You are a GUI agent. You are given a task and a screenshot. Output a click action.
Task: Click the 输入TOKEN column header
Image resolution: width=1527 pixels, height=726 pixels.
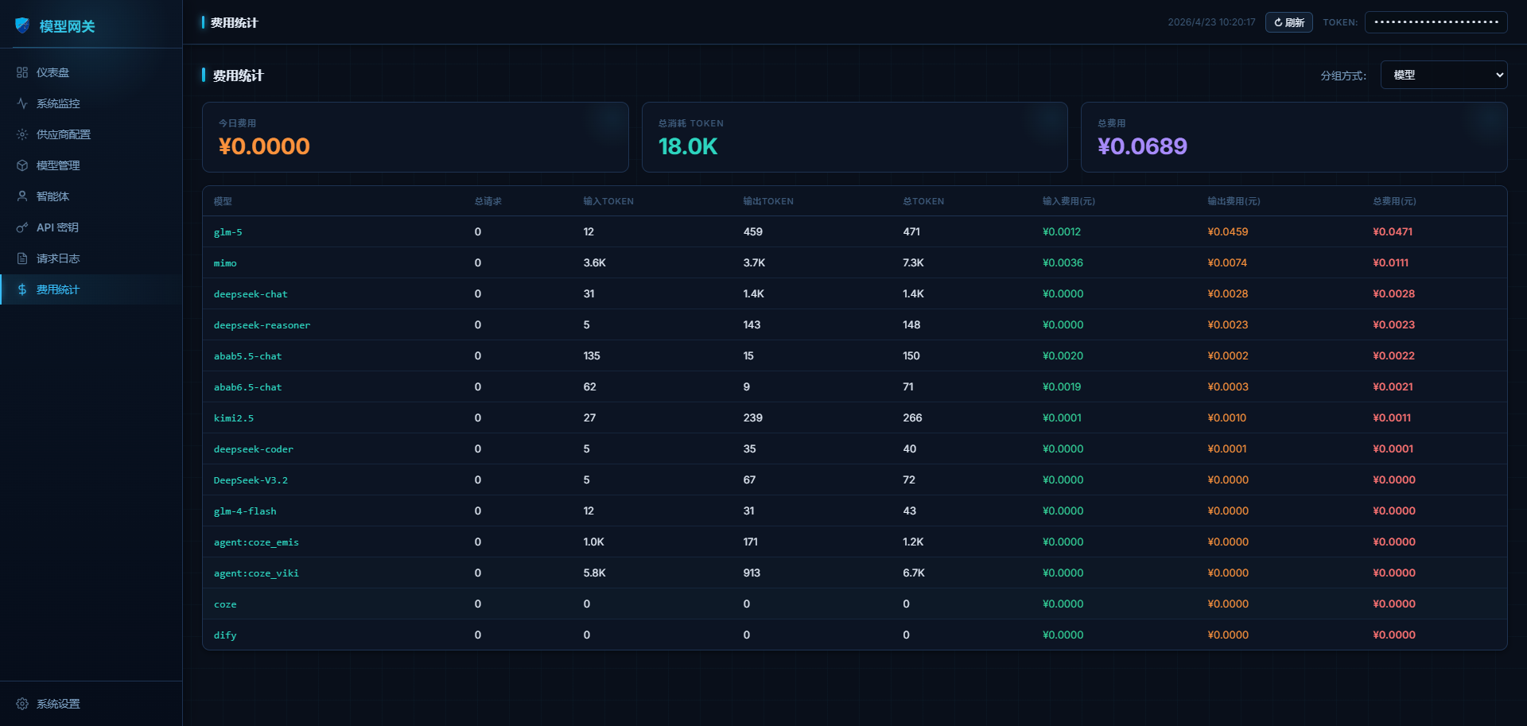(608, 201)
